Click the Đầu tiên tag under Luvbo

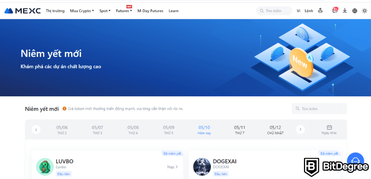pos(63,174)
